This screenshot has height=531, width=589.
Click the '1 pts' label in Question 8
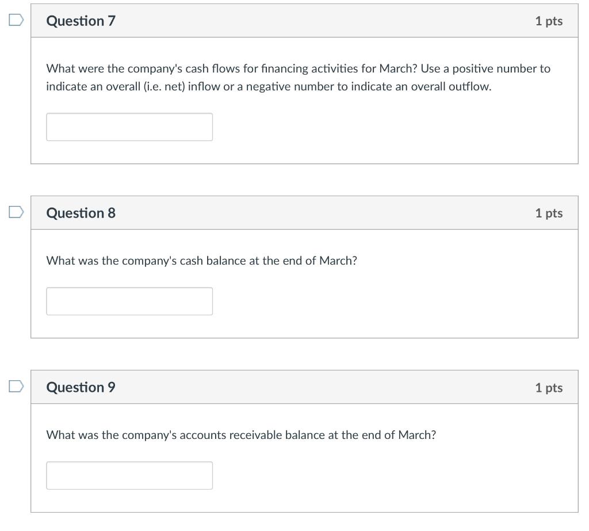pos(548,213)
